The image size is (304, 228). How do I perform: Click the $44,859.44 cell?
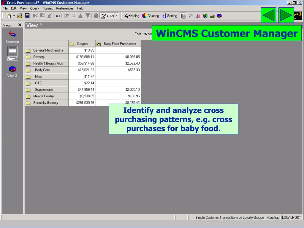pos(82,90)
